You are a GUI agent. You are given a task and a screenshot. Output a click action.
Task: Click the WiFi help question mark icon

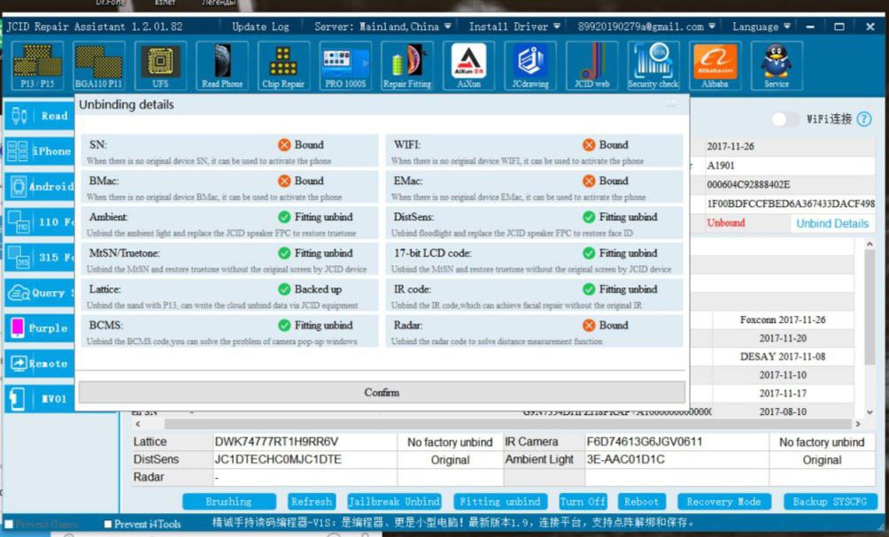click(864, 119)
